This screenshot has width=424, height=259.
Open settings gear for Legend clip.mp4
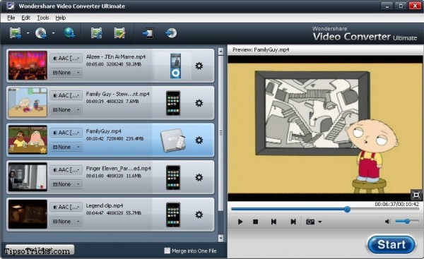click(x=199, y=215)
